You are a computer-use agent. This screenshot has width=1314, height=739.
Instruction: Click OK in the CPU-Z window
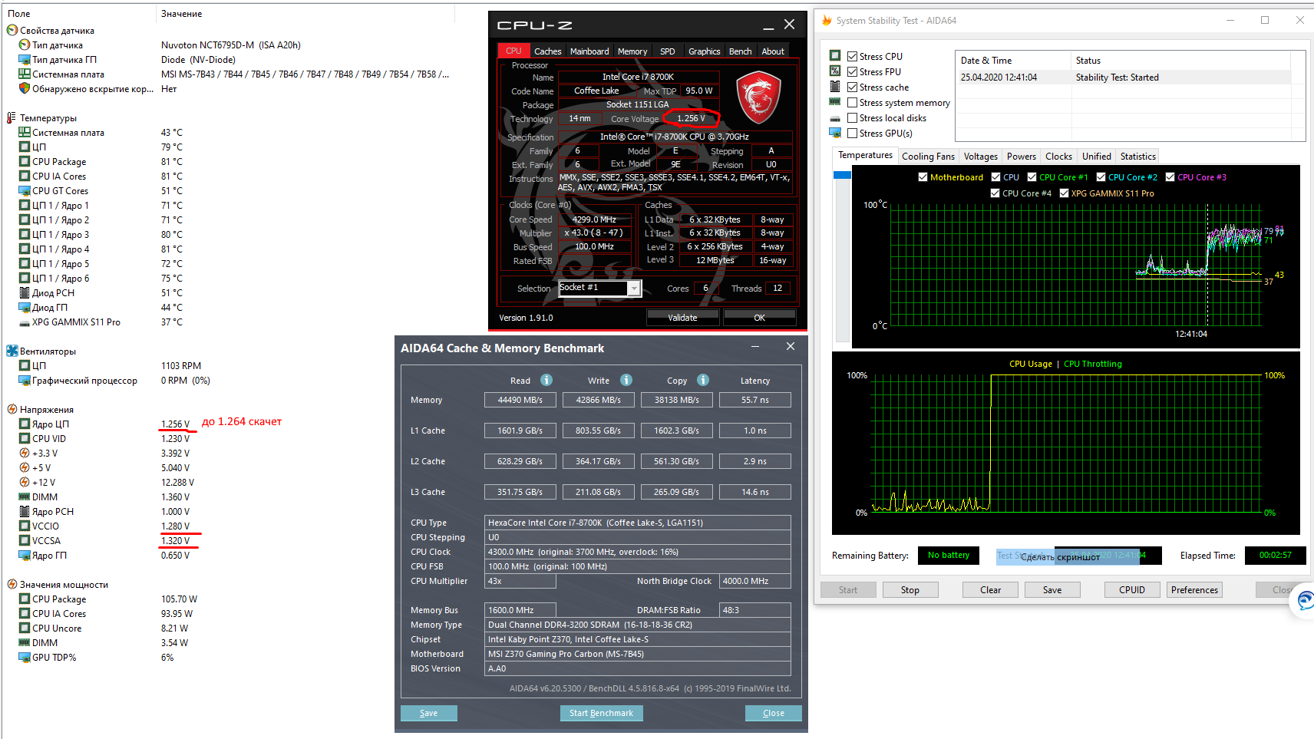point(759,318)
